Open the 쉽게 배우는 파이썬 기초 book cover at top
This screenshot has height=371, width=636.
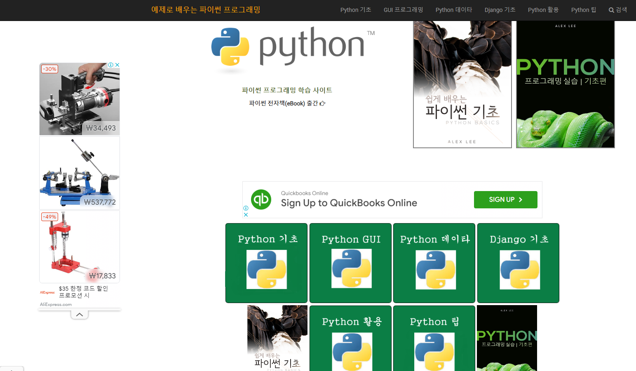462,84
